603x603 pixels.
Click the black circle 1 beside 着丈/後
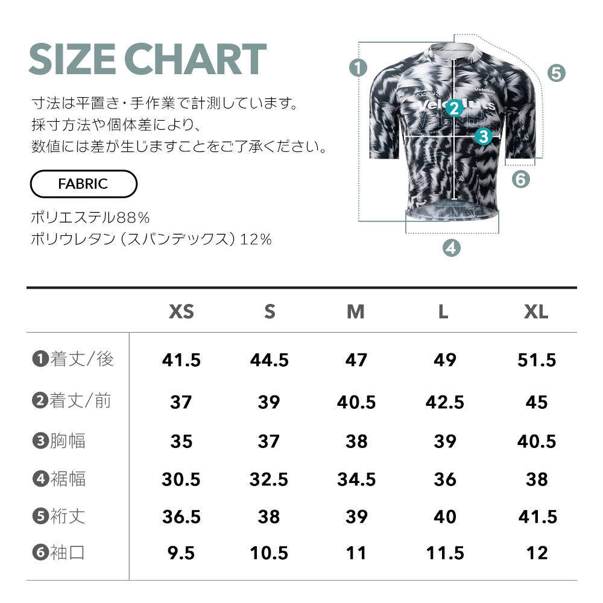[x=40, y=359]
